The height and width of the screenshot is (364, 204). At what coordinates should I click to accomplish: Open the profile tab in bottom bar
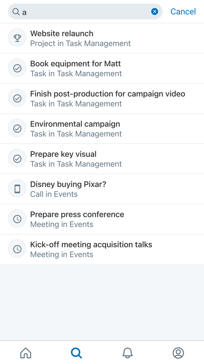[178, 353]
